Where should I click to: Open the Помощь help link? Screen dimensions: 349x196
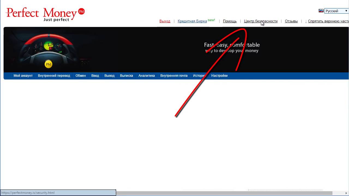coord(230,21)
